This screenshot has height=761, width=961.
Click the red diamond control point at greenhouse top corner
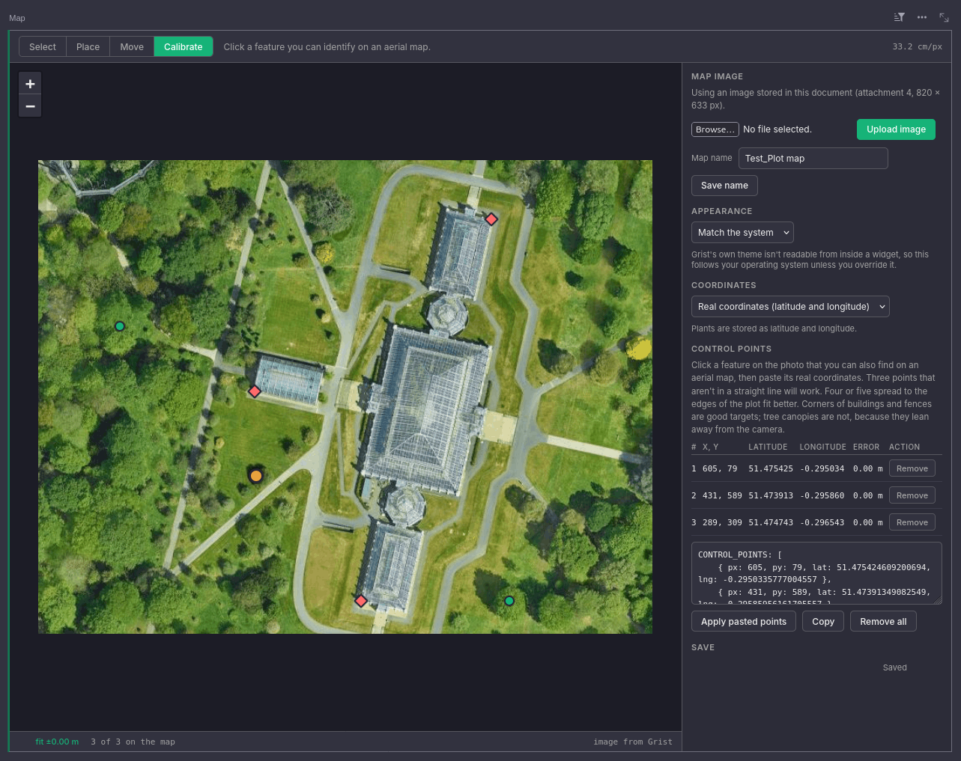pos(491,219)
